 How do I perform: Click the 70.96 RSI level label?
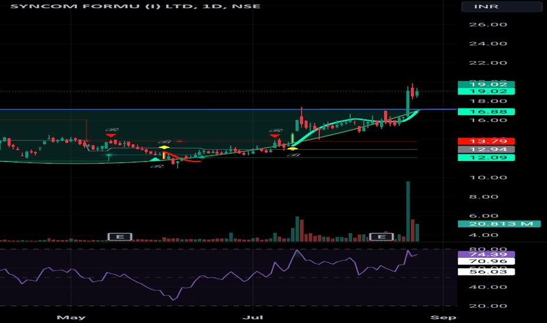[487, 261]
